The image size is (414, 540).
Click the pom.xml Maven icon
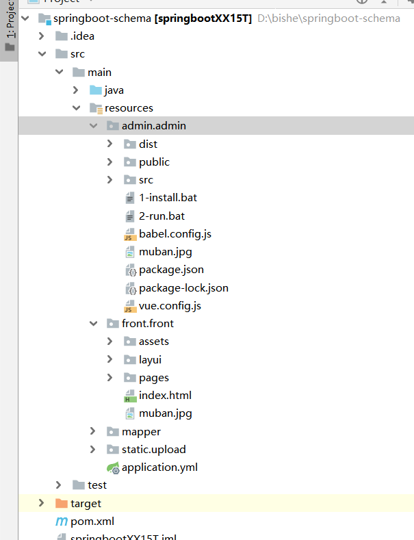(61, 522)
